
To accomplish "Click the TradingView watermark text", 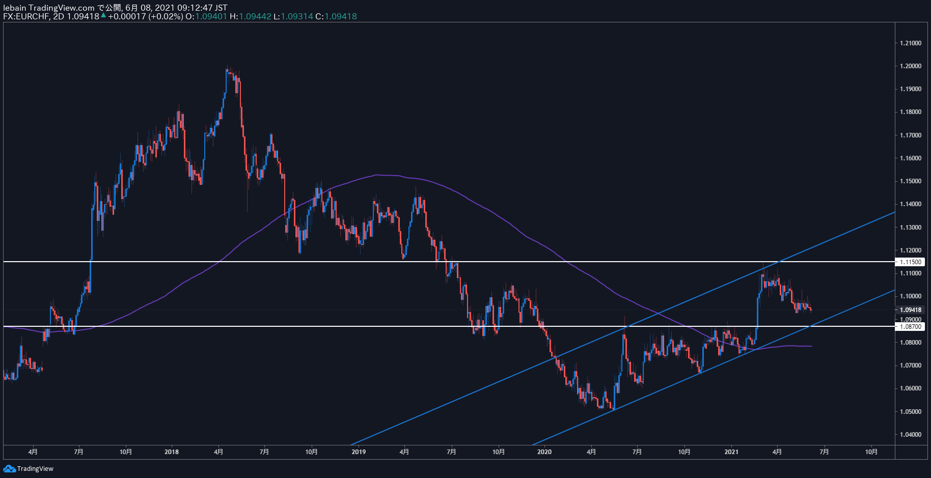I will 35,469.
